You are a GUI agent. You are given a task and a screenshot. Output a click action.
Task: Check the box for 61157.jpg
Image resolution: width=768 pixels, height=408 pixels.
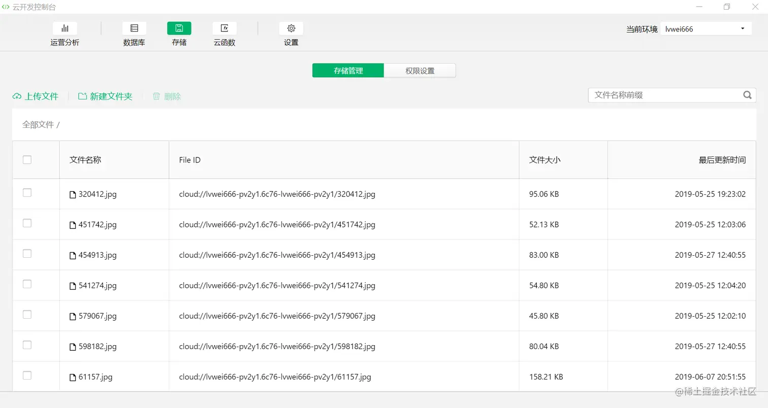[x=27, y=375]
